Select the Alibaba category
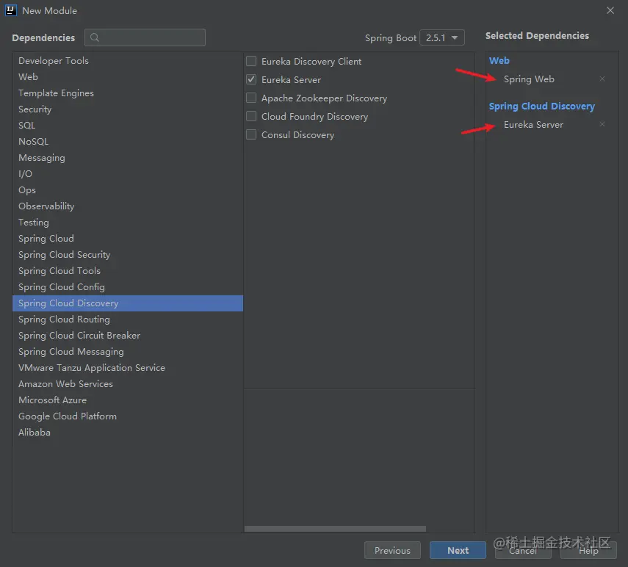This screenshot has height=567, width=628. [x=128, y=432]
